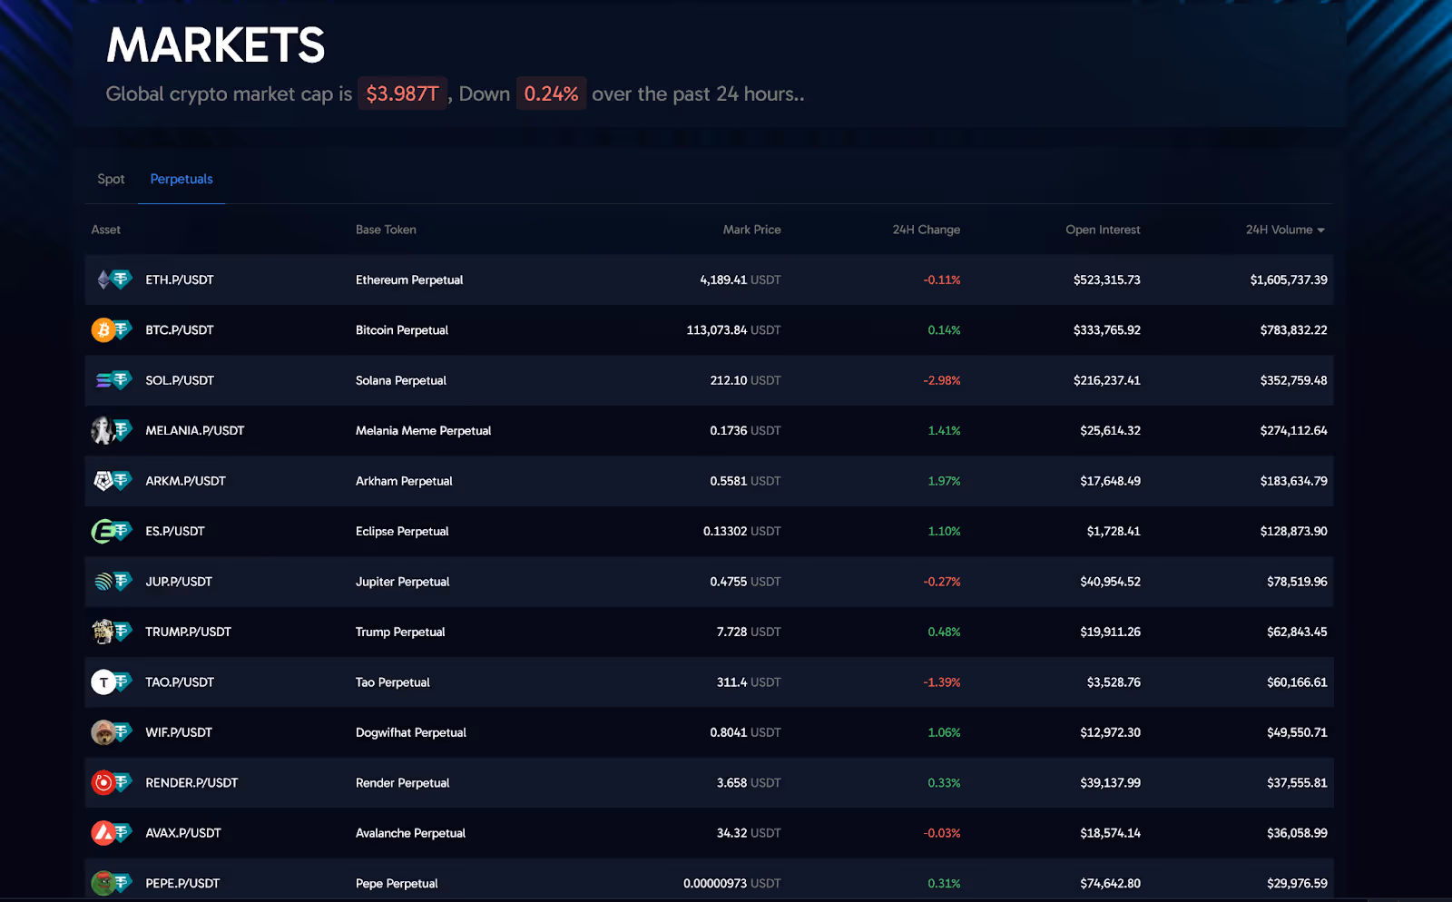Viewport: 1452px width, 902px height.
Task: Click the 1.97% 24H change value
Action: 944,481
